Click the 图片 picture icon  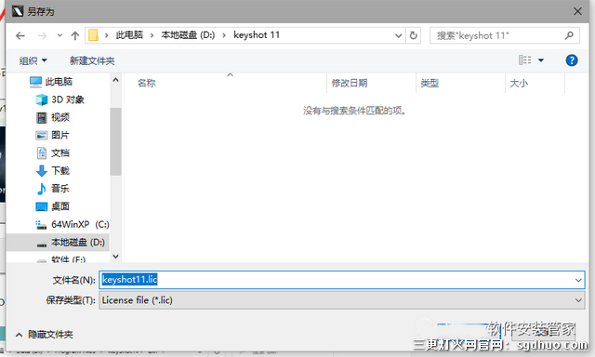point(41,136)
